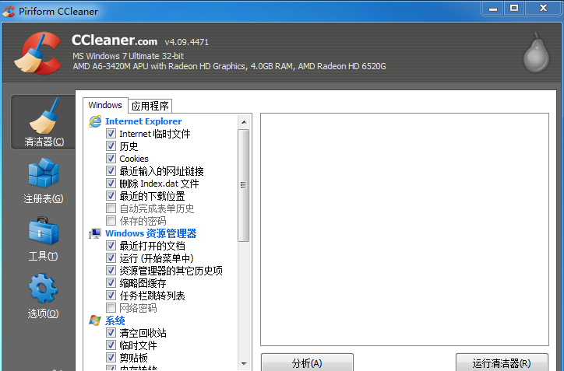
Task: Toggle 资源管理器的其它历史项 checkbox
Action: click(111, 271)
